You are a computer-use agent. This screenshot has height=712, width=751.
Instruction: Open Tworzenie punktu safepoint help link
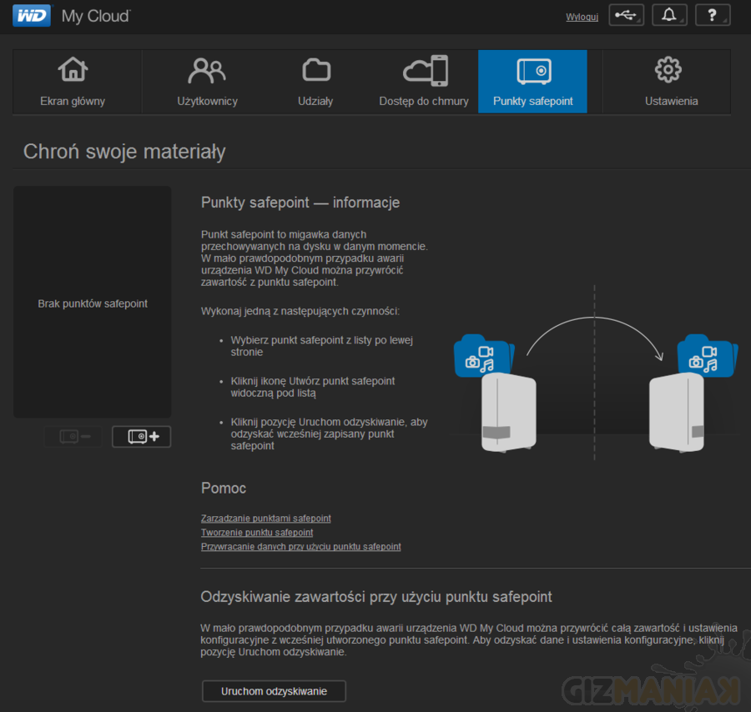click(257, 533)
